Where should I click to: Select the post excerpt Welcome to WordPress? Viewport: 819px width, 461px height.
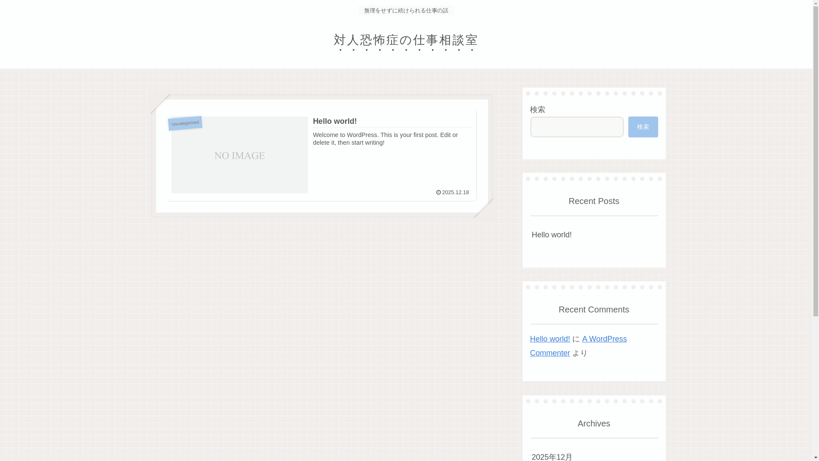tap(385, 139)
